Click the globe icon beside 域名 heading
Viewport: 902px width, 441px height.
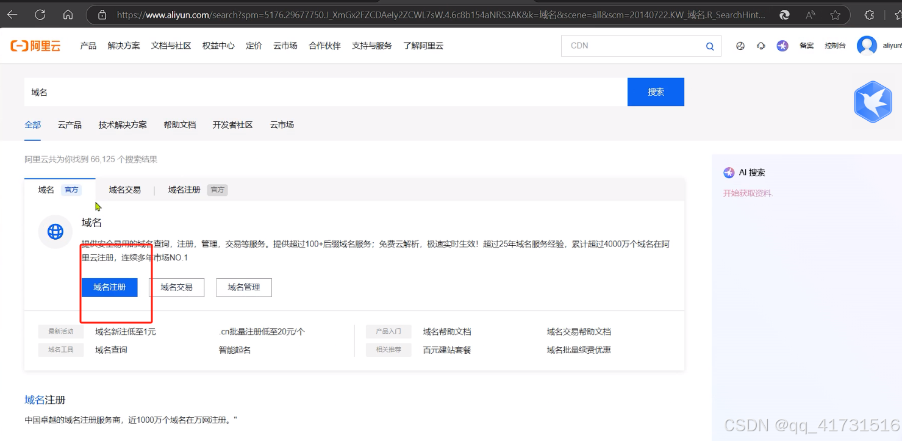click(x=55, y=232)
